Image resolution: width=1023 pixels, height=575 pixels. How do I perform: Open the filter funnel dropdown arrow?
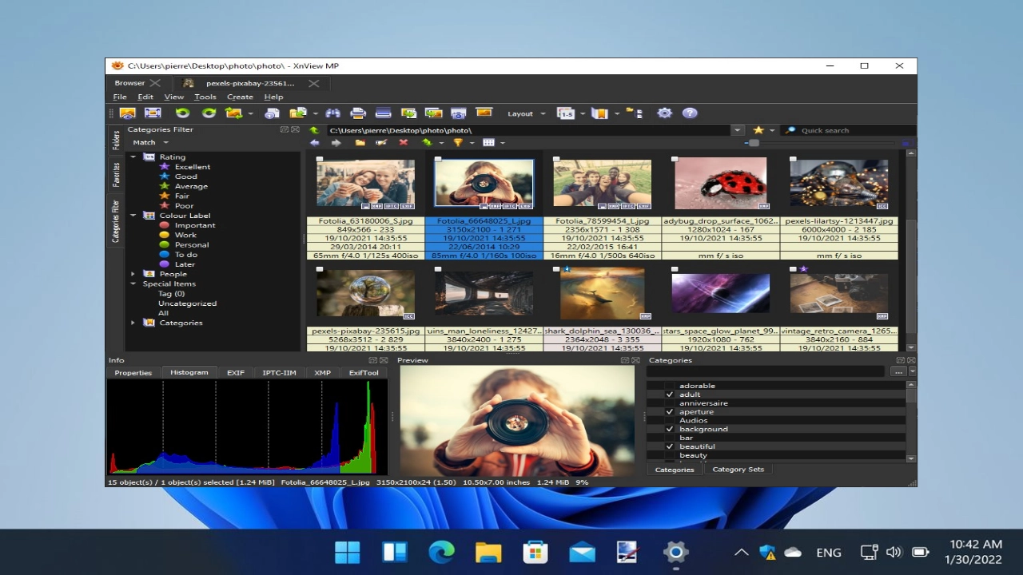point(472,143)
